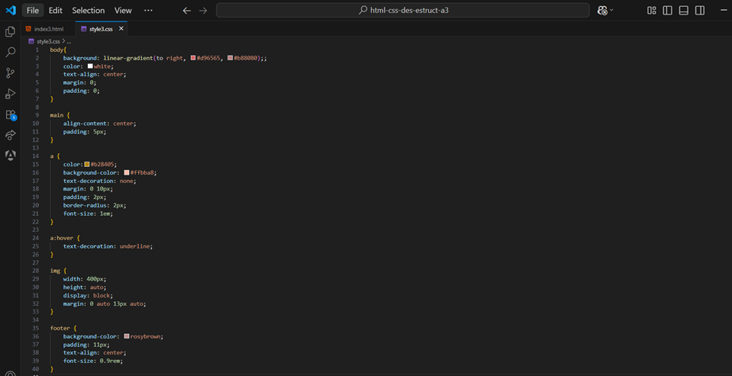Open the Extensions view with badge
Image resolution: width=732 pixels, height=376 pixels.
pos(10,114)
